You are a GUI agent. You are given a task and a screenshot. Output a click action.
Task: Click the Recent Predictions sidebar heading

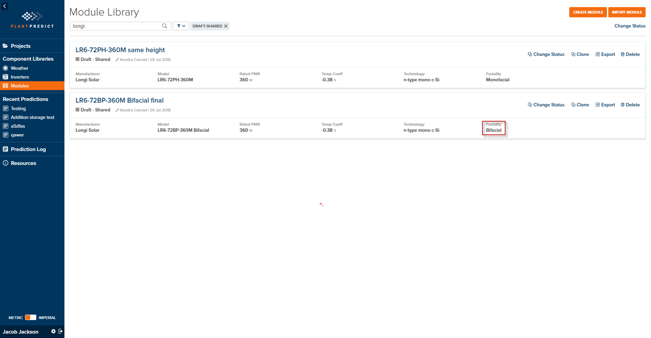(25, 99)
